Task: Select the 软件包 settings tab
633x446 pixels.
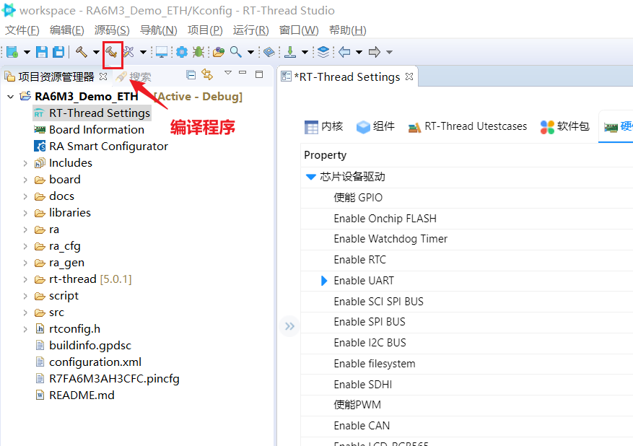Action: coord(564,127)
